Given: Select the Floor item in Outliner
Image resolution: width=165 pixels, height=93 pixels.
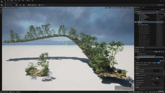Looking at the screenshot, I should click(141, 23).
